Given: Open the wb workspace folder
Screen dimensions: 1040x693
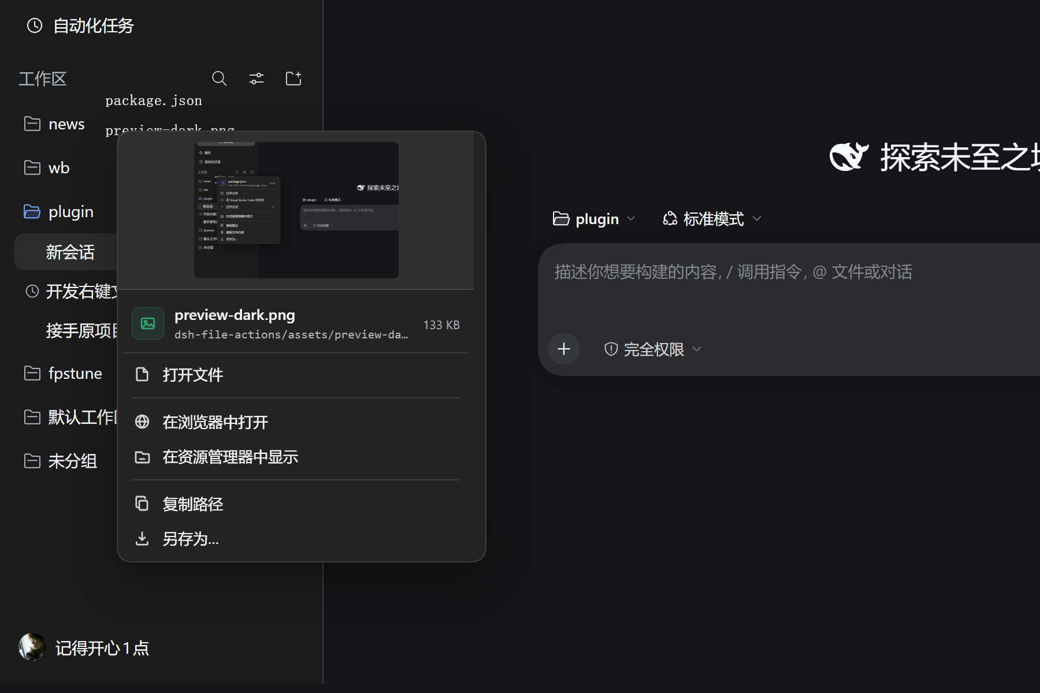Looking at the screenshot, I should (59, 167).
